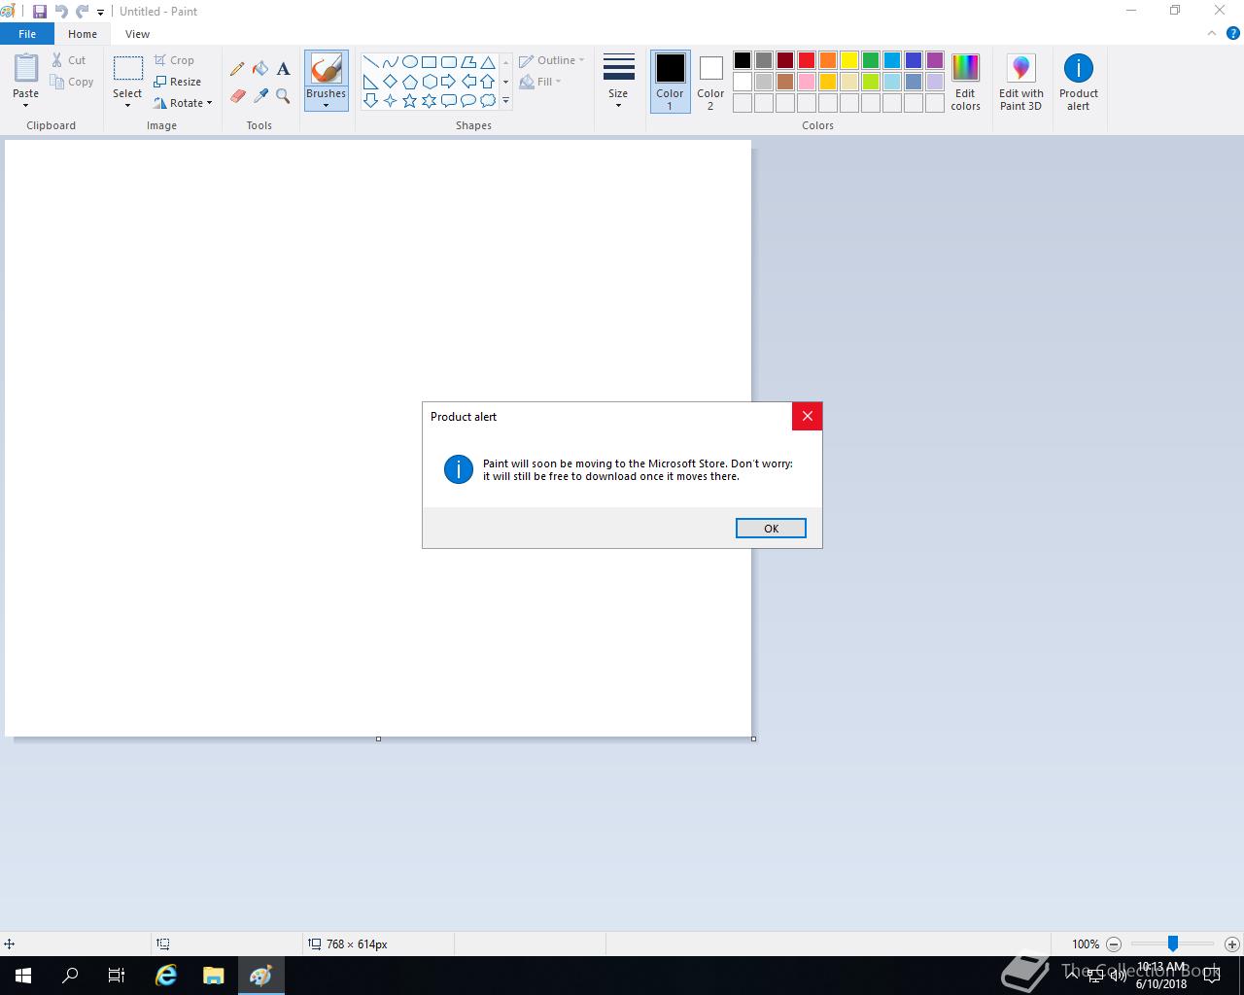Close the Product alert dialog

[807, 416]
